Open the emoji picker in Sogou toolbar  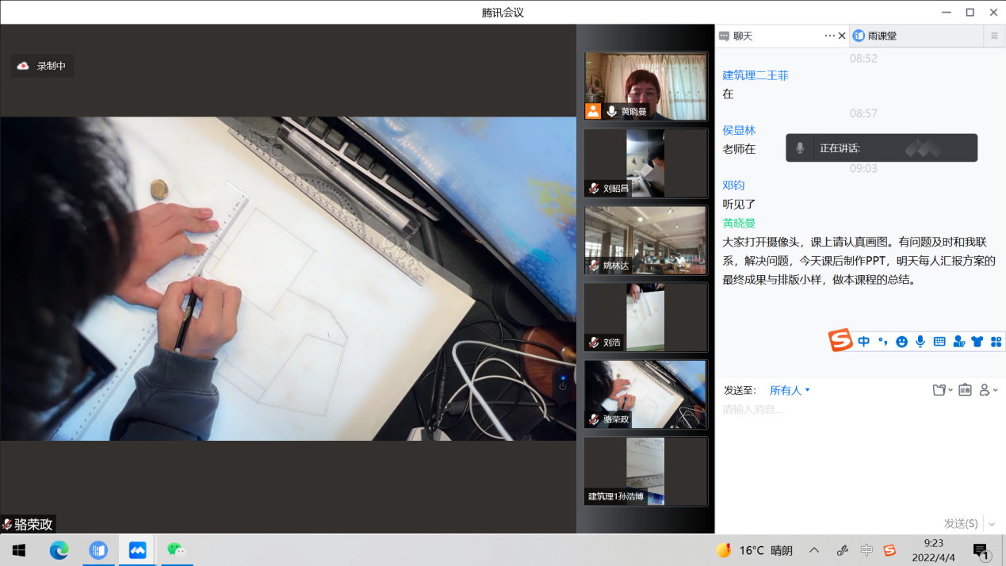(x=901, y=342)
